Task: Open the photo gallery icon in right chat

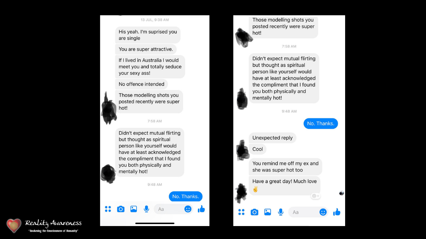Action: point(268,212)
